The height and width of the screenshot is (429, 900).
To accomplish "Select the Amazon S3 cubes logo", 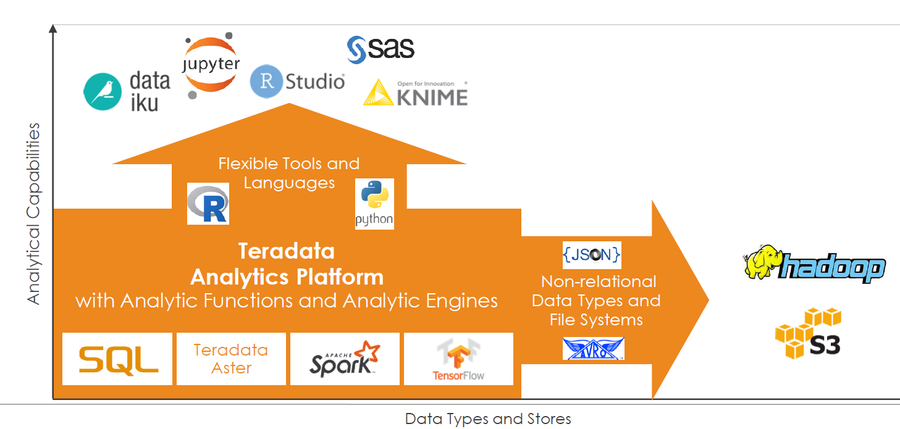I will pos(809,334).
